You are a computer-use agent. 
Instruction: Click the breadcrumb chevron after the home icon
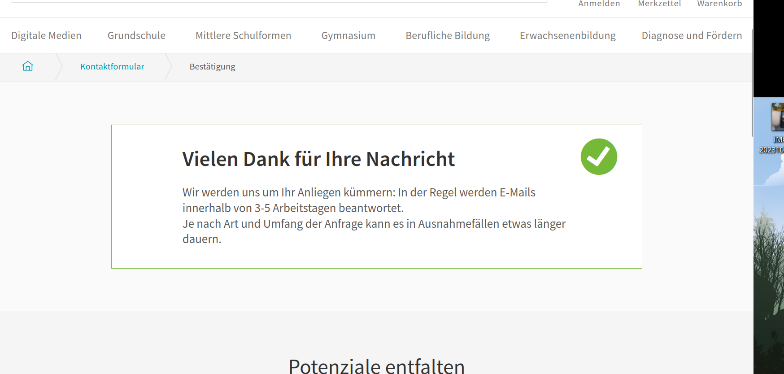click(x=59, y=67)
